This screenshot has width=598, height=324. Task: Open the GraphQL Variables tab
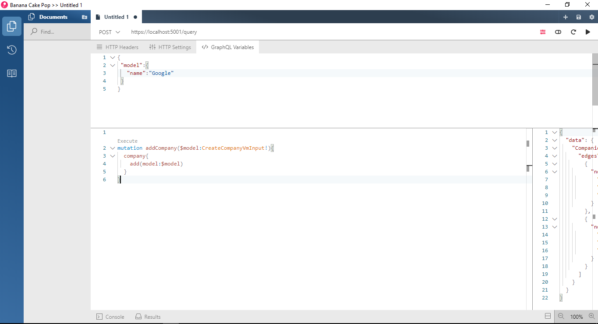pos(227,47)
